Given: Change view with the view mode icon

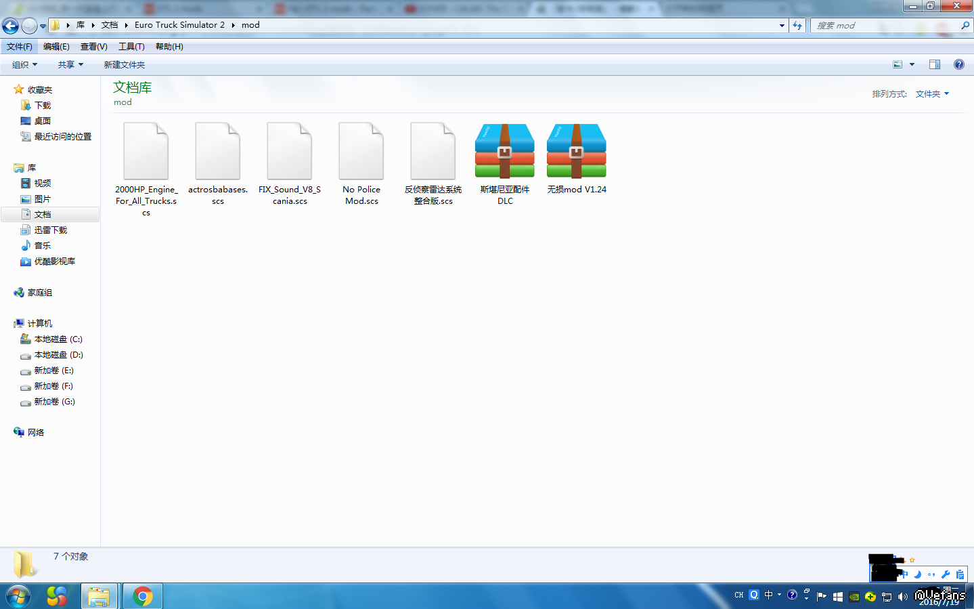Looking at the screenshot, I should tap(898, 65).
